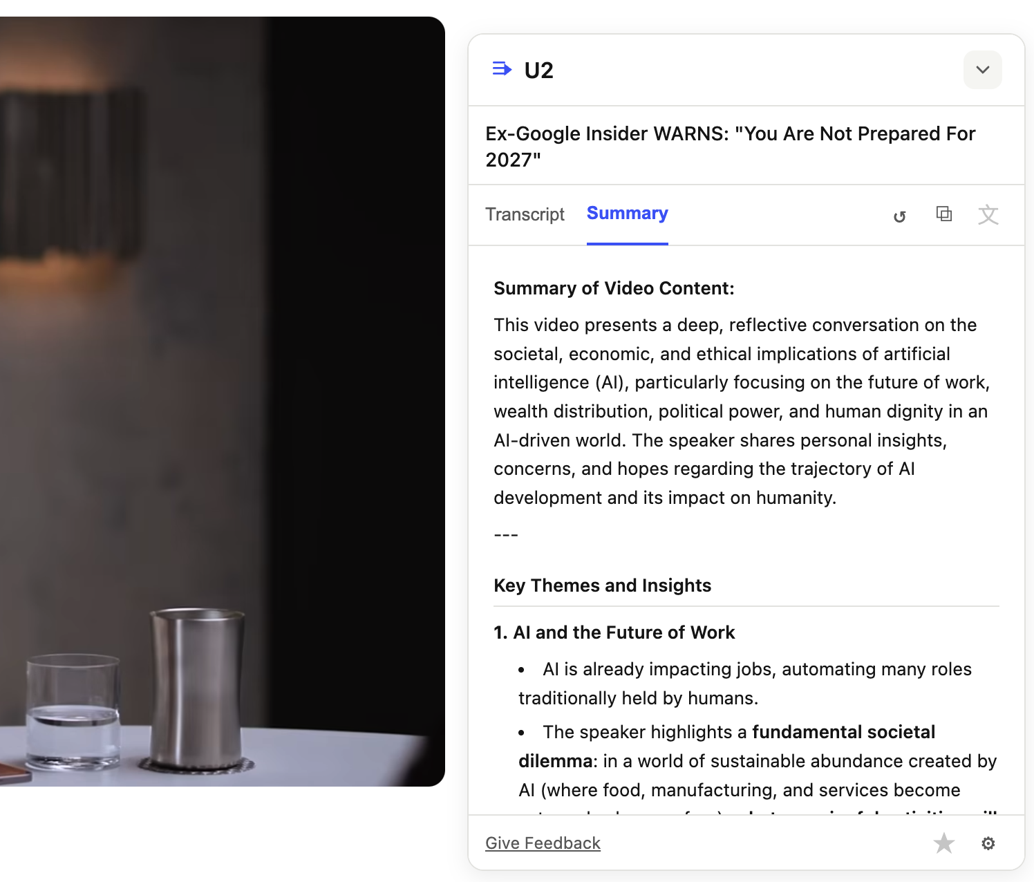Switch to the Transcript tab
1034x882 pixels.
coord(525,215)
